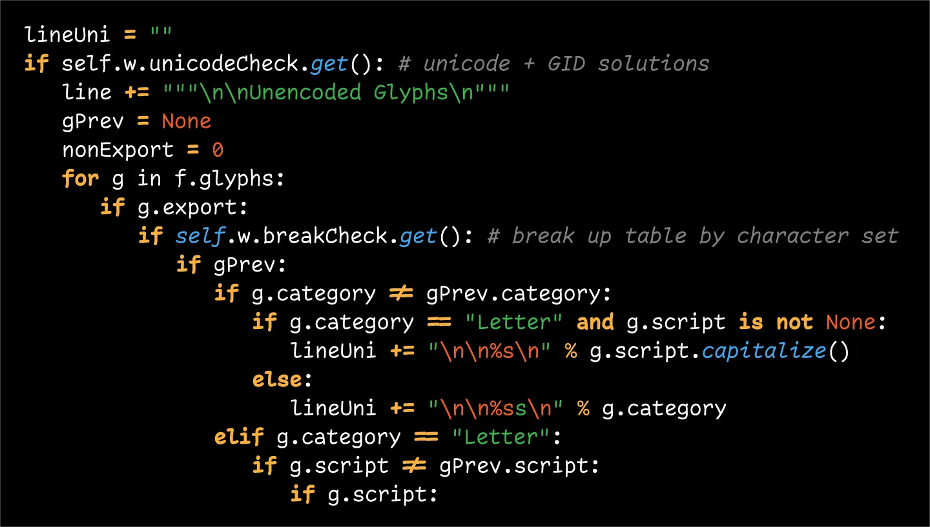This screenshot has width=930, height=527.
Task: Click the capitalize method call
Action: click(x=763, y=351)
